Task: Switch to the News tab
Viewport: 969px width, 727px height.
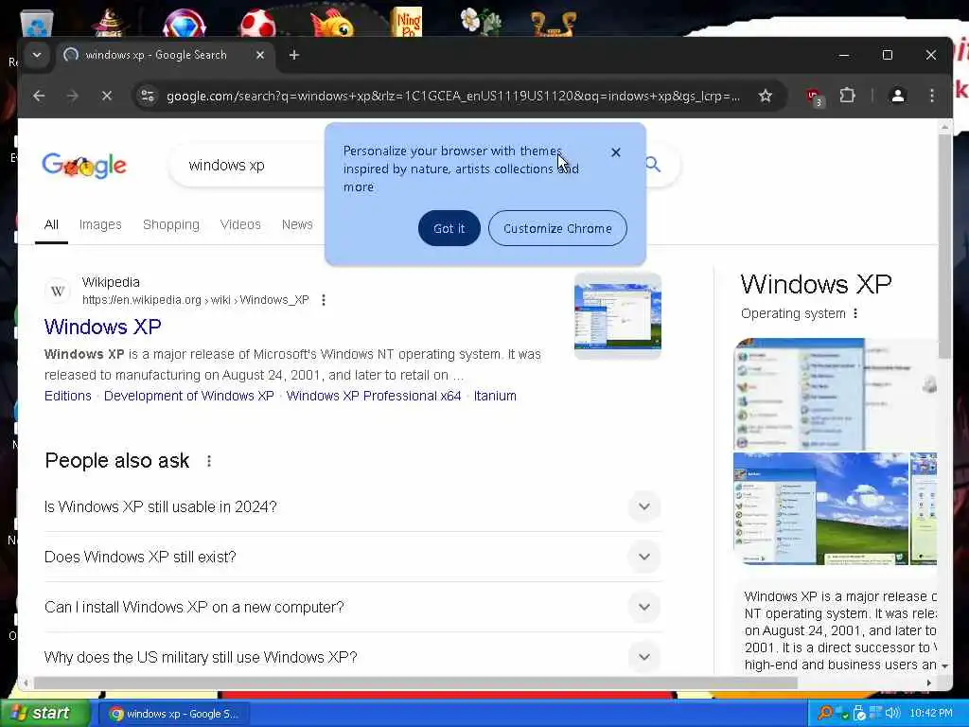Action: pos(297,224)
